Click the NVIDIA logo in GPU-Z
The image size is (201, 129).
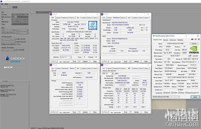coord(194,50)
